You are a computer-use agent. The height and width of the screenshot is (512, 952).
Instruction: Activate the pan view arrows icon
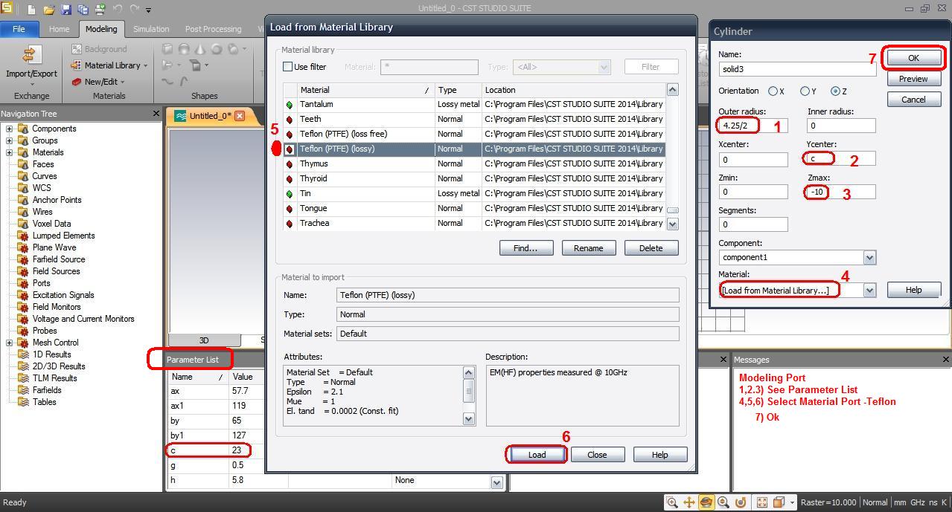click(x=689, y=502)
